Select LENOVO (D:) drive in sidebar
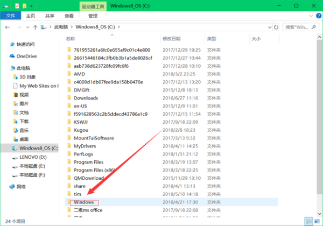This screenshot has height=226, width=323. coord(33,157)
